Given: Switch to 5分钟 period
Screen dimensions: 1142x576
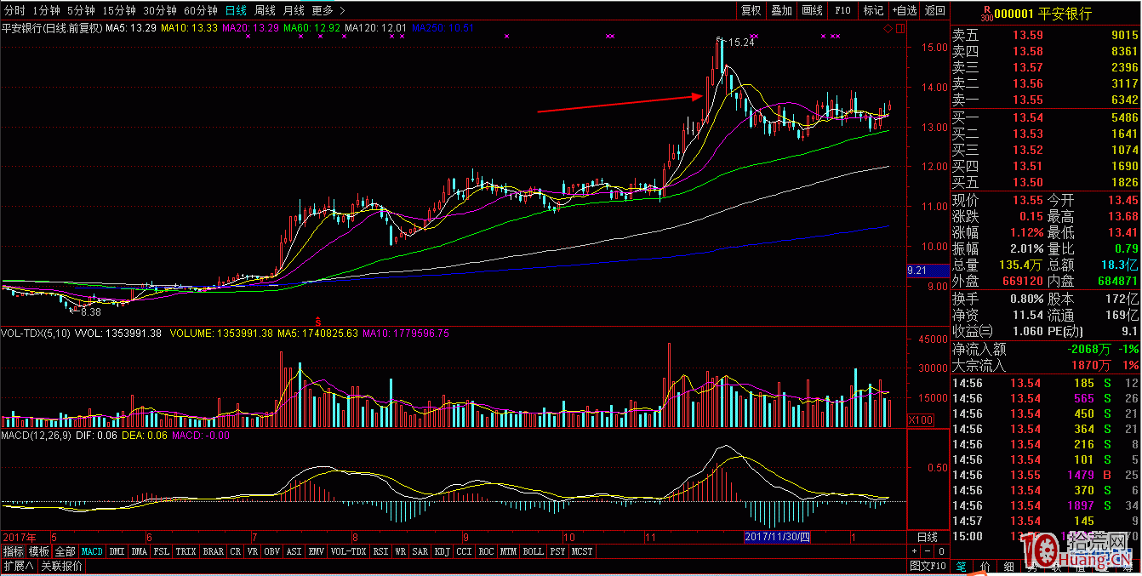Looking at the screenshot, I should click(x=80, y=10).
